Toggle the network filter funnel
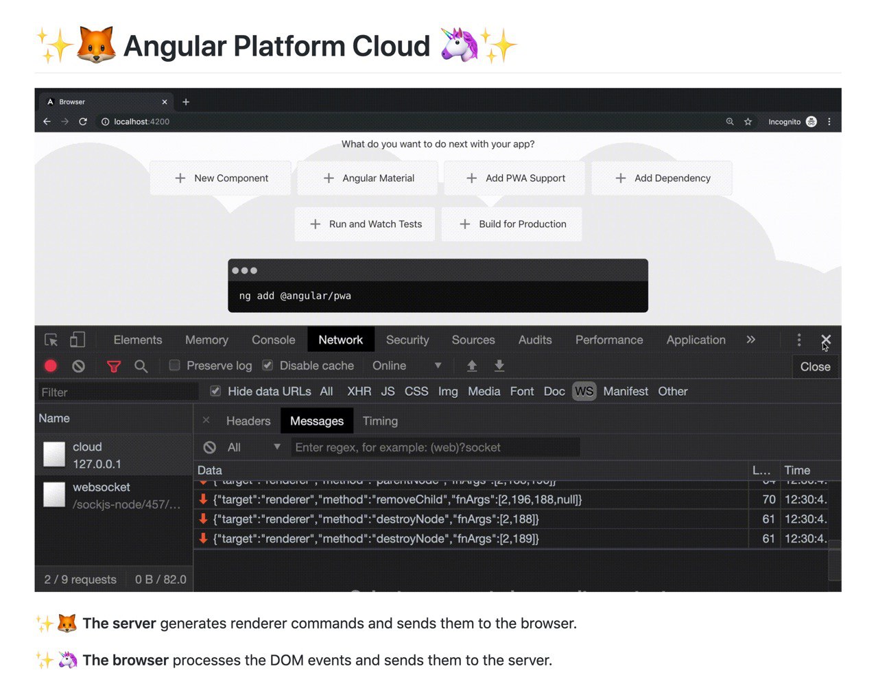This screenshot has height=684, width=878. [x=114, y=366]
